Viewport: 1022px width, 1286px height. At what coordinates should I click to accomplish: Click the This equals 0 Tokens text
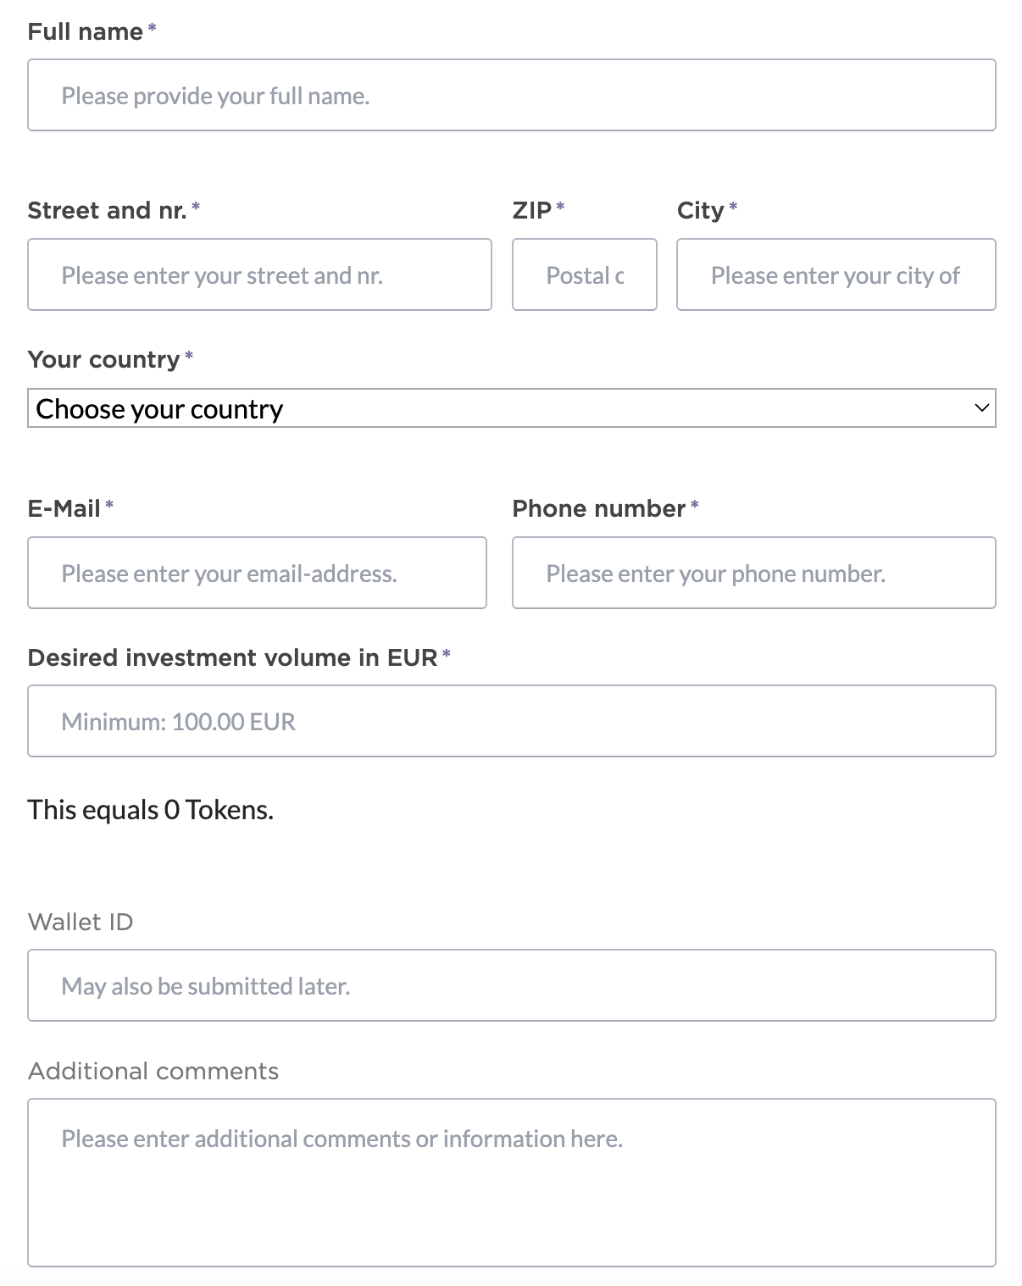[x=150, y=811]
